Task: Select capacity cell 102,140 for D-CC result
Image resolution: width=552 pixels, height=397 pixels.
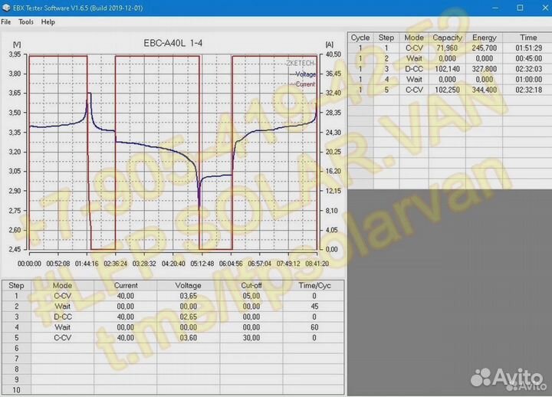Action: [447, 69]
